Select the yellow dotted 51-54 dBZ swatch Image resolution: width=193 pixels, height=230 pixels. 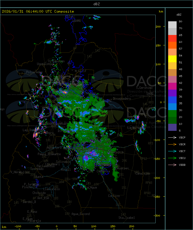click(172, 59)
